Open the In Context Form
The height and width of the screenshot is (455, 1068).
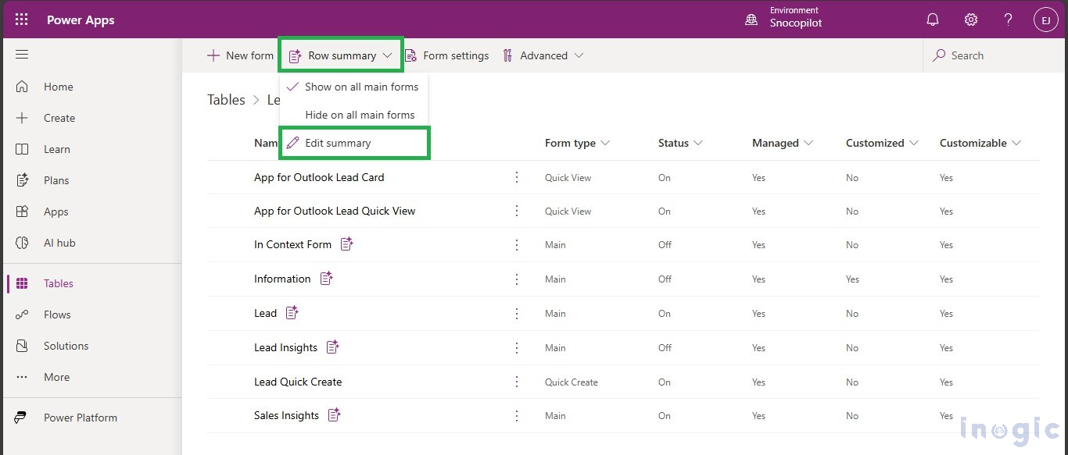click(x=292, y=244)
